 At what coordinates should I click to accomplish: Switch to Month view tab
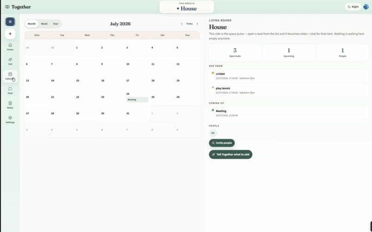(31, 24)
